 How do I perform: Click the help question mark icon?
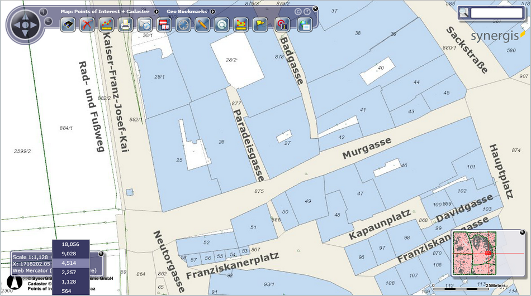click(x=307, y=11)
